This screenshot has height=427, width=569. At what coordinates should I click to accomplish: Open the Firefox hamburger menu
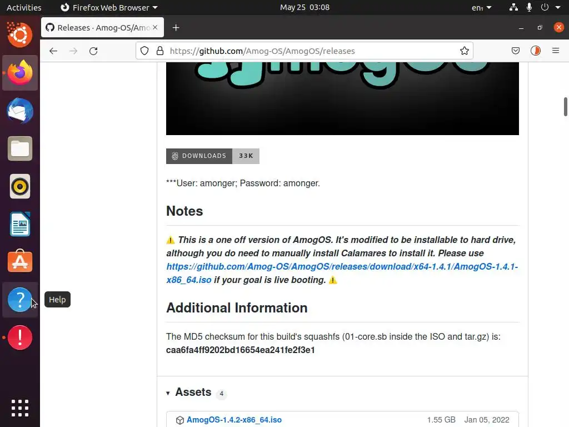556,51
